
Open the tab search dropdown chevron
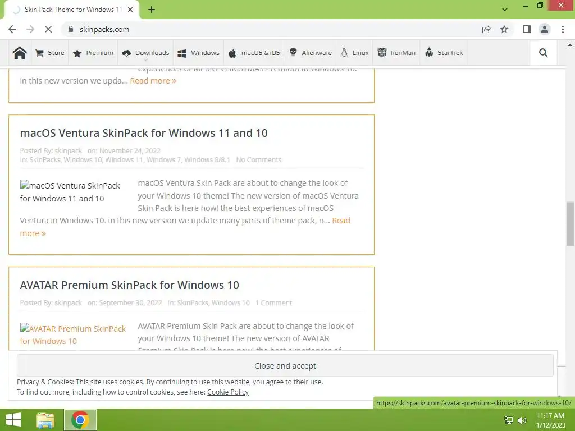point(505,10)
